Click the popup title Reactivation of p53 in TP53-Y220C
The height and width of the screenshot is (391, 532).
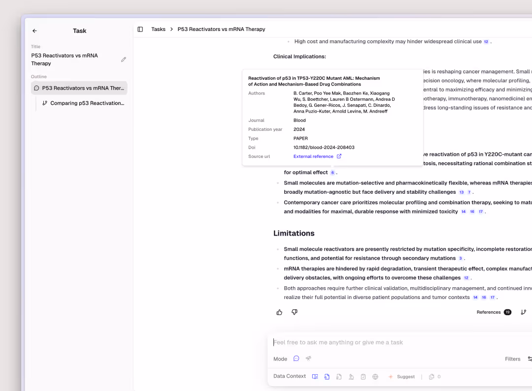(x=314, y=81)
